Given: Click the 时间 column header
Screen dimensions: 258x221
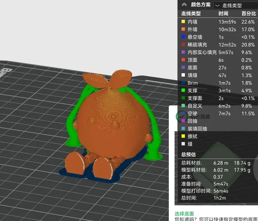Looking at the screenshot, I should [x=223, y=13].
